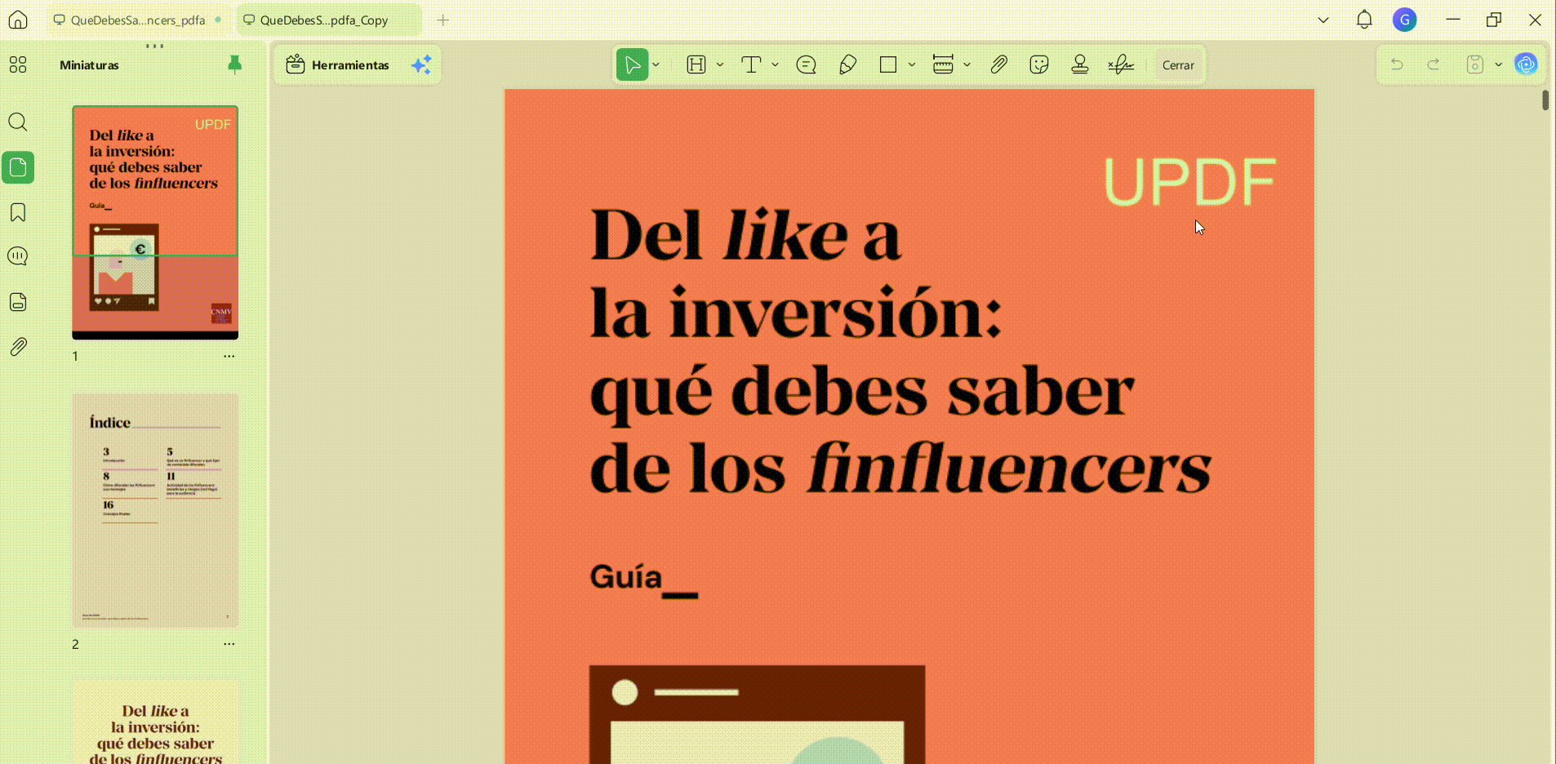The image size is (1556, 764).
Task: Click the Cerrar button
Action: 1178,64
